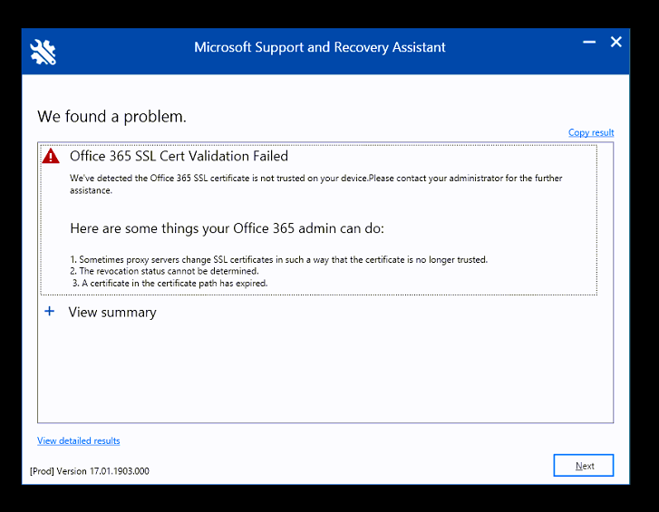Click the SSL certificate not trusted description

click(x=316, y=184)
